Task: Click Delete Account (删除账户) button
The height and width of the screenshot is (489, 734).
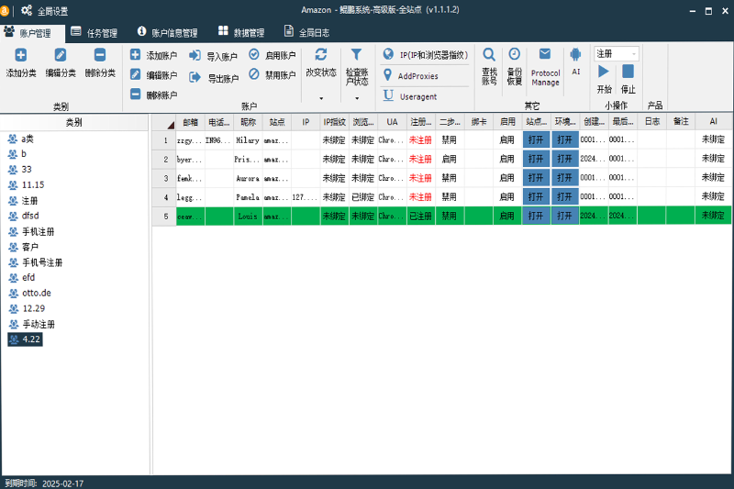Action: point(153,95)
